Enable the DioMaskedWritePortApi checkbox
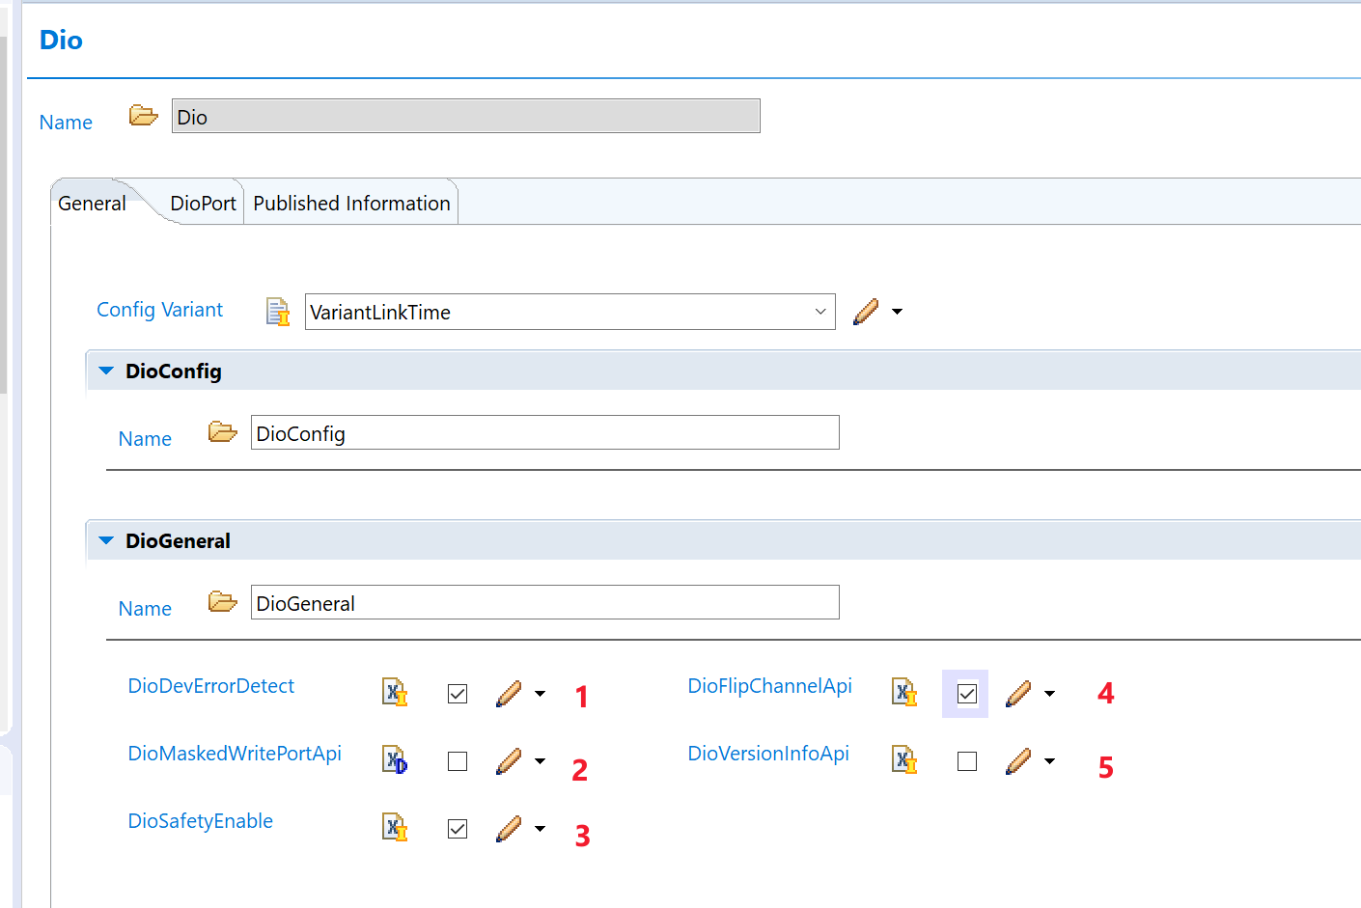Screen dimensions: 1361x908 tap(458, 761)
